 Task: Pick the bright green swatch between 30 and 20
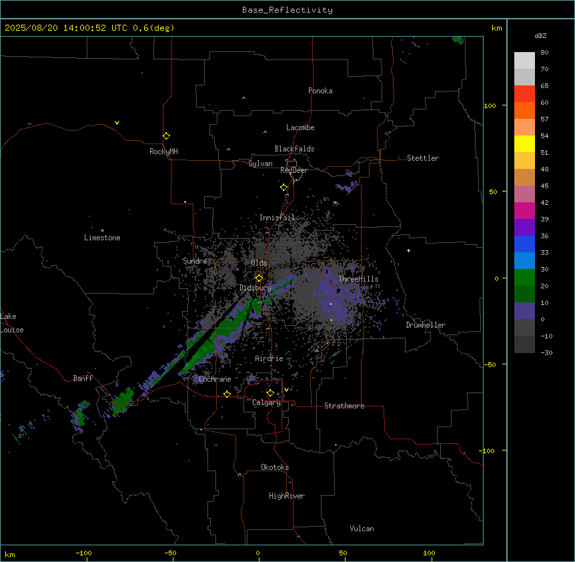(x=524, y=278)
